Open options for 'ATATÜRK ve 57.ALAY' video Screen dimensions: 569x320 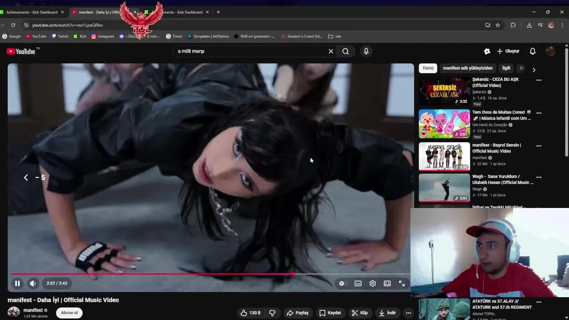[539, 302]
